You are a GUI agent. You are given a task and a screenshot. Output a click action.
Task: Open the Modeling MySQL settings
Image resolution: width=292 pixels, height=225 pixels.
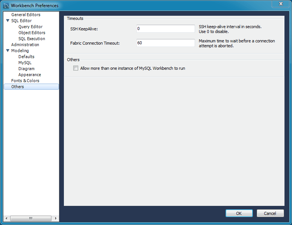coord(25,63)
